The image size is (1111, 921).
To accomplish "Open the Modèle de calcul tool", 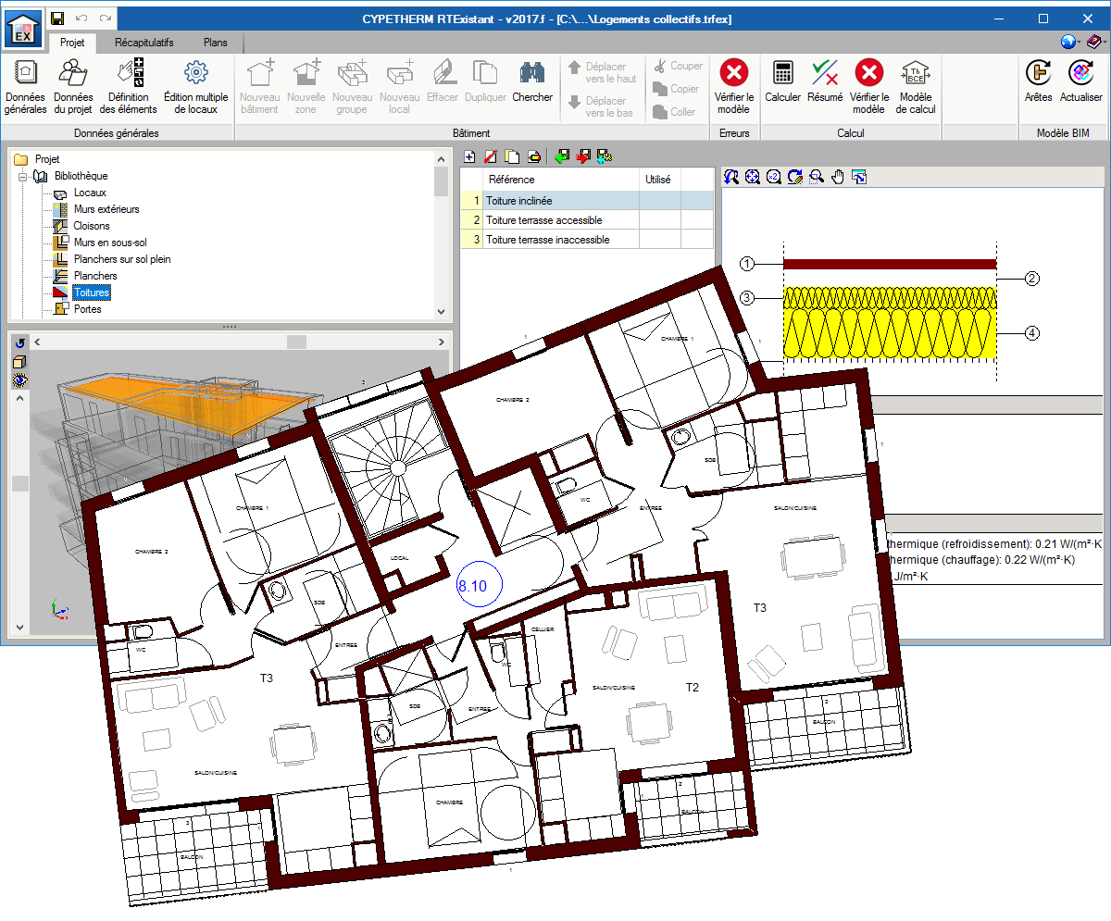I will pos(916,87).
